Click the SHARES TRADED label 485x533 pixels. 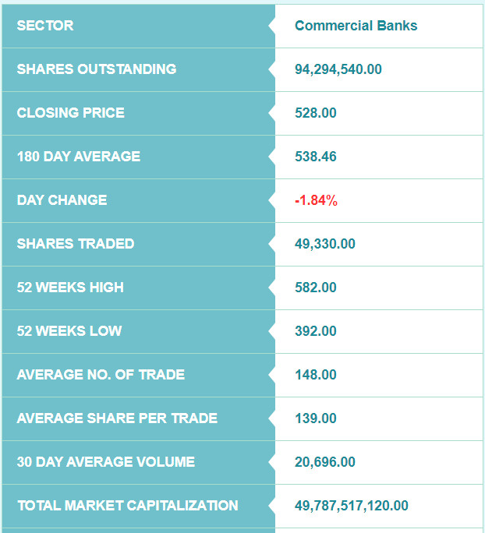click(76, 244)
